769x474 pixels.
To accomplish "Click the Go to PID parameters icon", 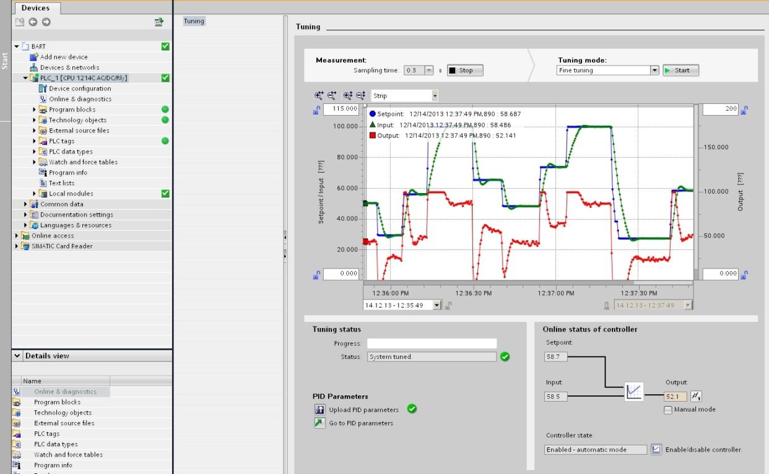I will 319,423.
